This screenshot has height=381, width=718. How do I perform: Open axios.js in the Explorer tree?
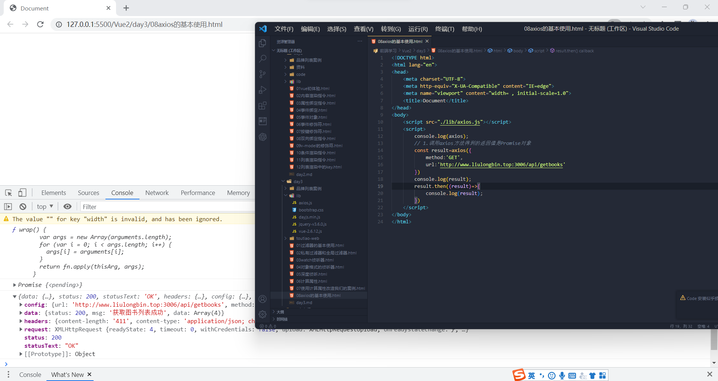coord(305,203)
